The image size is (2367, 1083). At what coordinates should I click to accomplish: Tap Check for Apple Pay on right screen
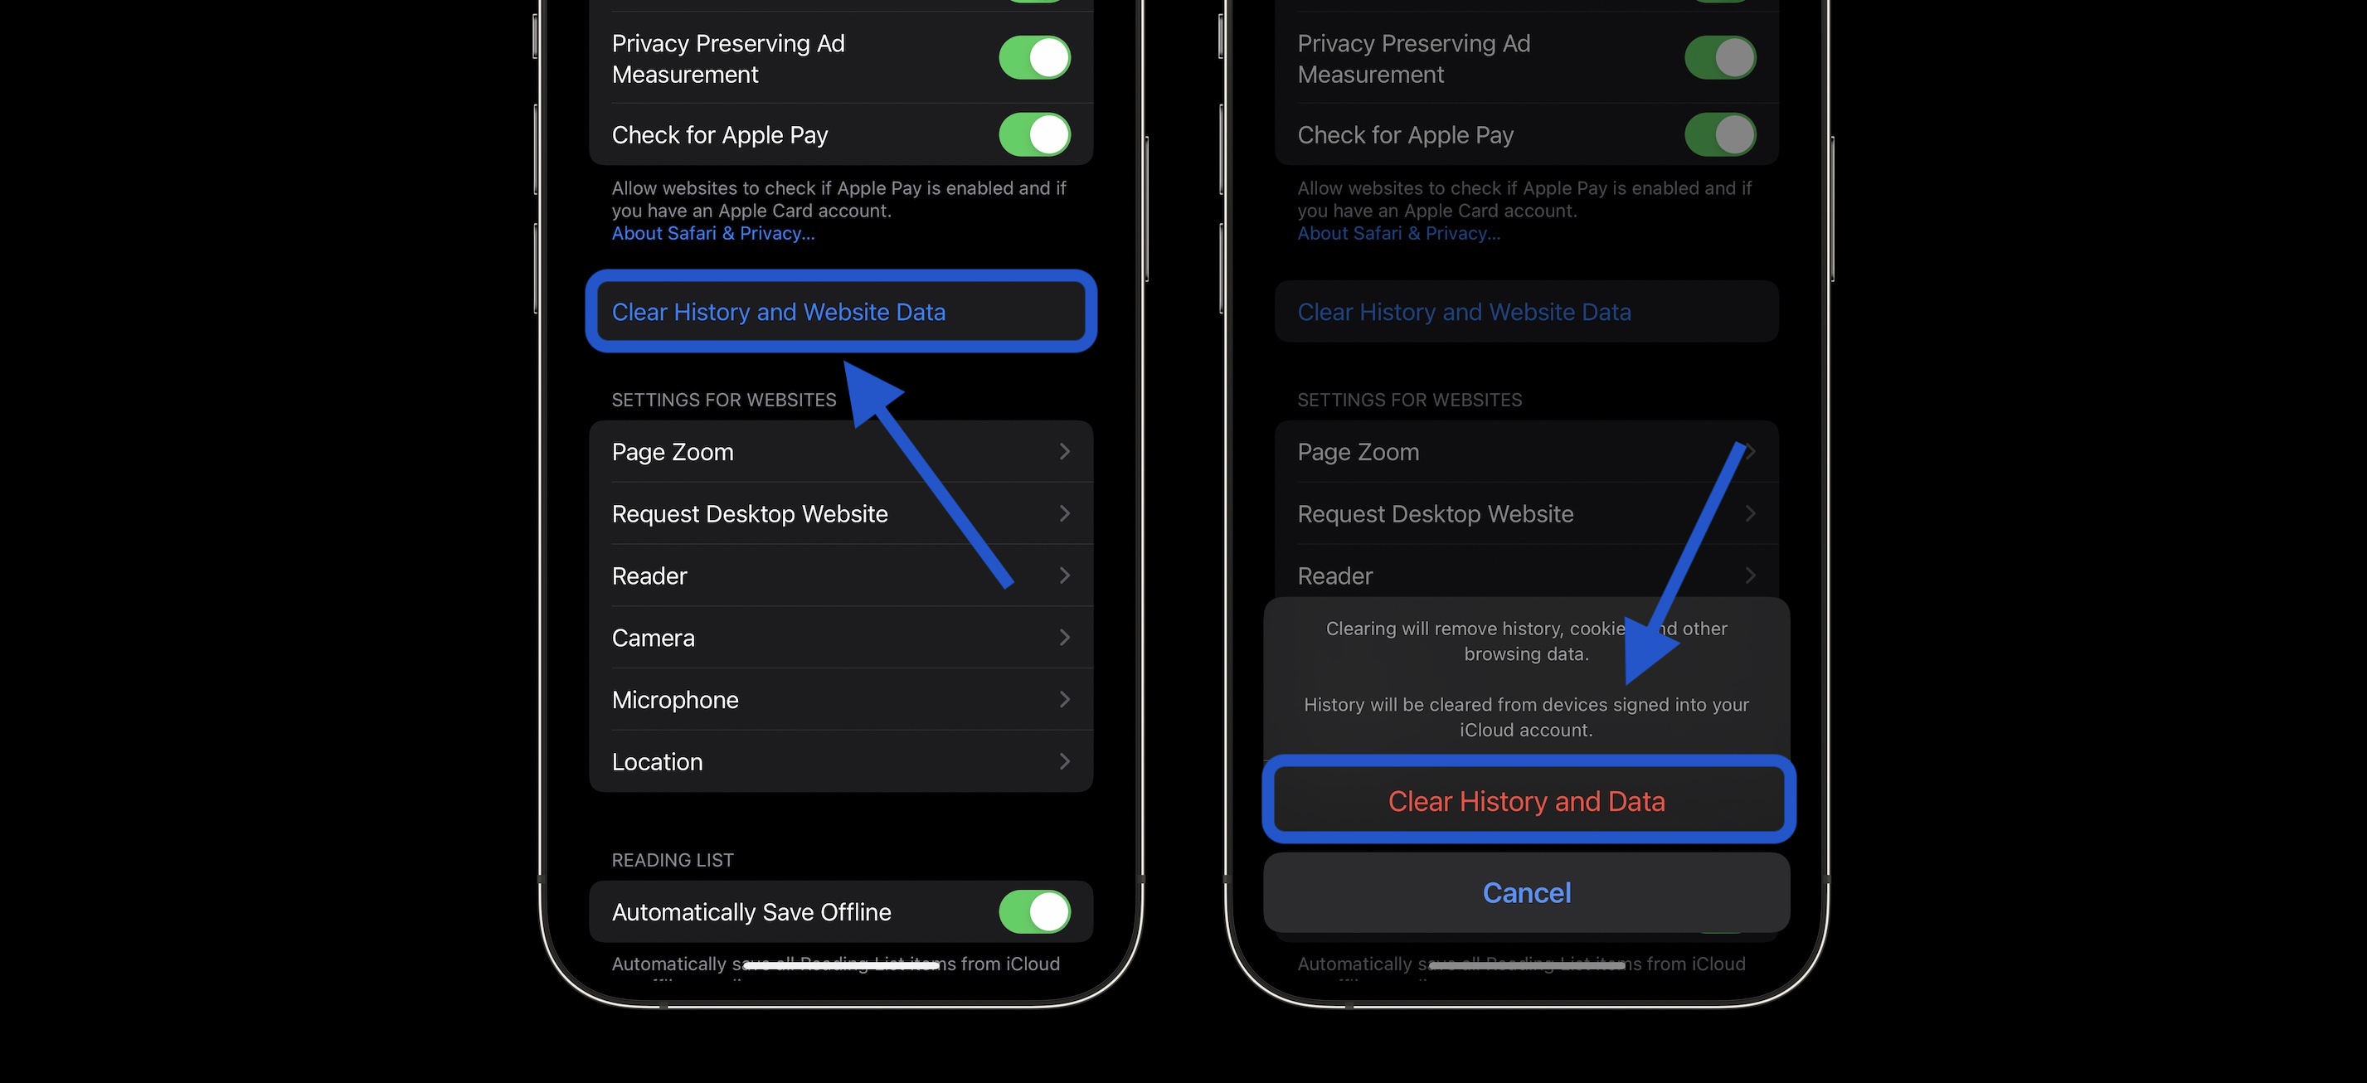(x=1524, y=134)
